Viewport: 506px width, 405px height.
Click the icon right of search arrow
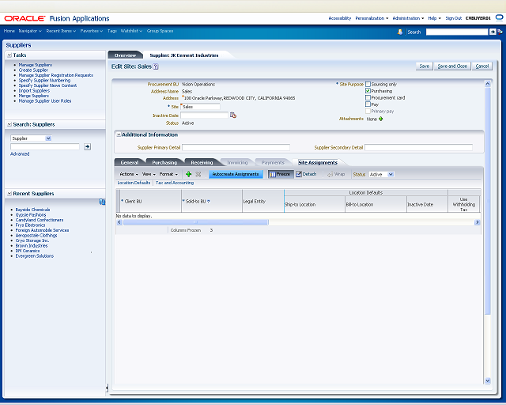(x=500, y=32)
